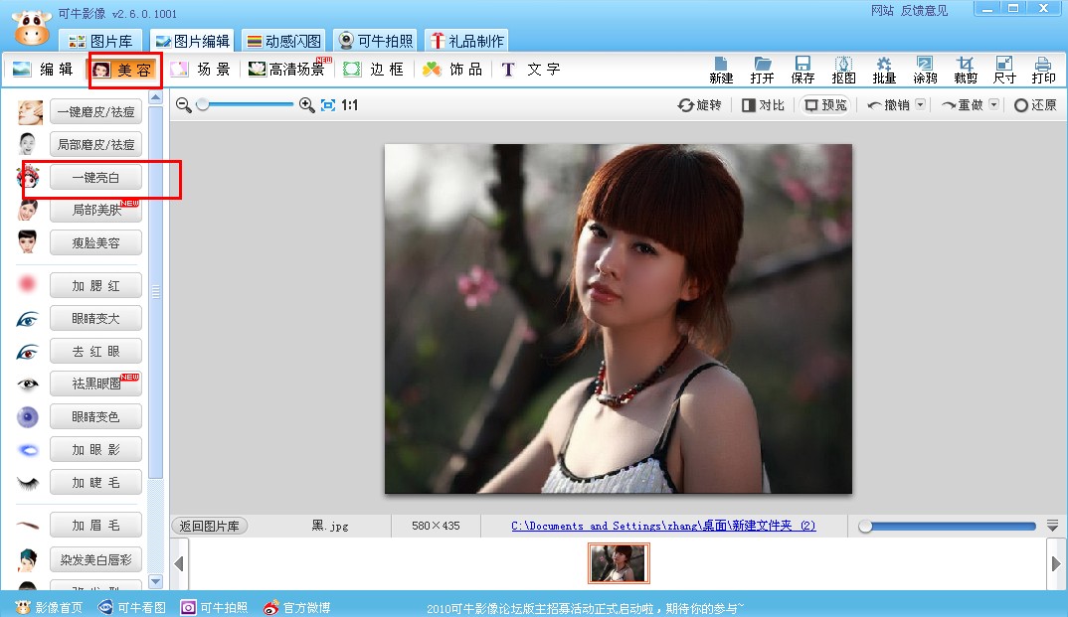Toggle the 对比 compare view
This screenshot has height=617, width=1068.
pyautogui.click(x=763, y=105)
